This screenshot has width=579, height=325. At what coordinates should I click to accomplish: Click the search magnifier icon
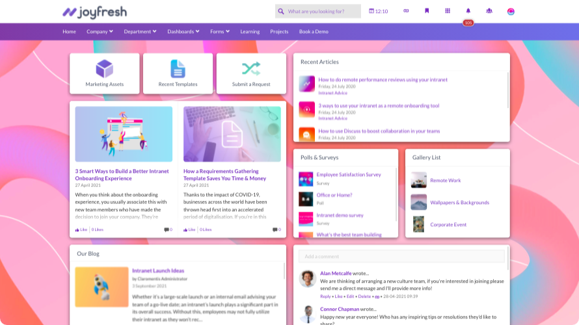tap(281, 12)
